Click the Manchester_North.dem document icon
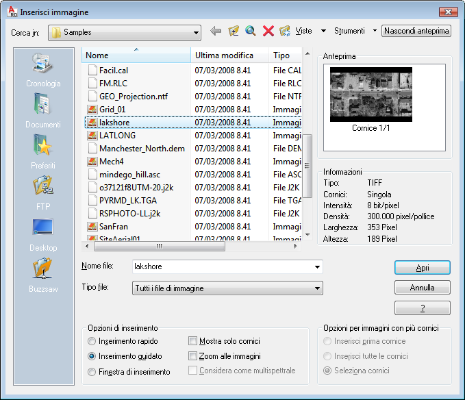This screenshot has height=400, width=465. click(x=92, y=149)
